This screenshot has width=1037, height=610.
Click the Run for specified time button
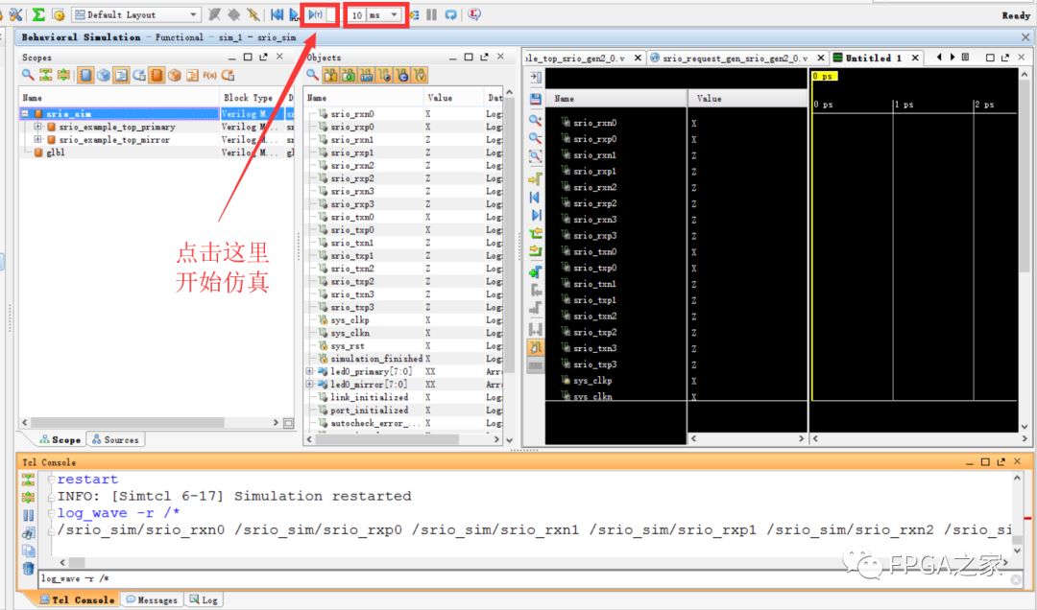click(316, 14)
